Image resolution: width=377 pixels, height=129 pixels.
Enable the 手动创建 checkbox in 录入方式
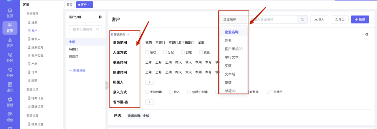click(147, 92)
